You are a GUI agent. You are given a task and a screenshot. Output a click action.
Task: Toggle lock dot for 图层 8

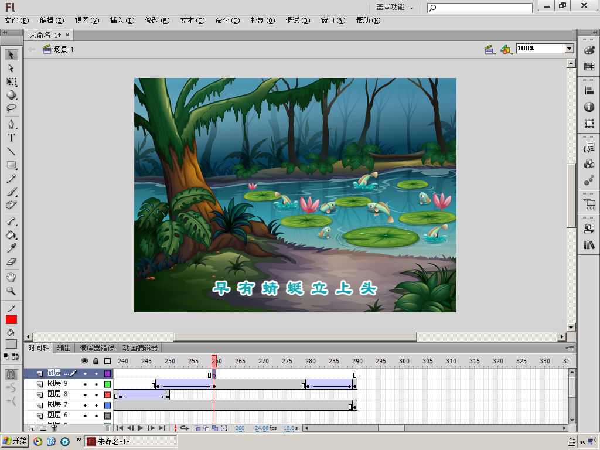tap(96, 395)
